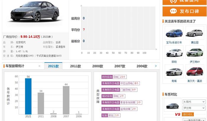
Task: Click the 影音系统故障 2个 fault tag
Action: pyautogui.click(x=122, y=102)
